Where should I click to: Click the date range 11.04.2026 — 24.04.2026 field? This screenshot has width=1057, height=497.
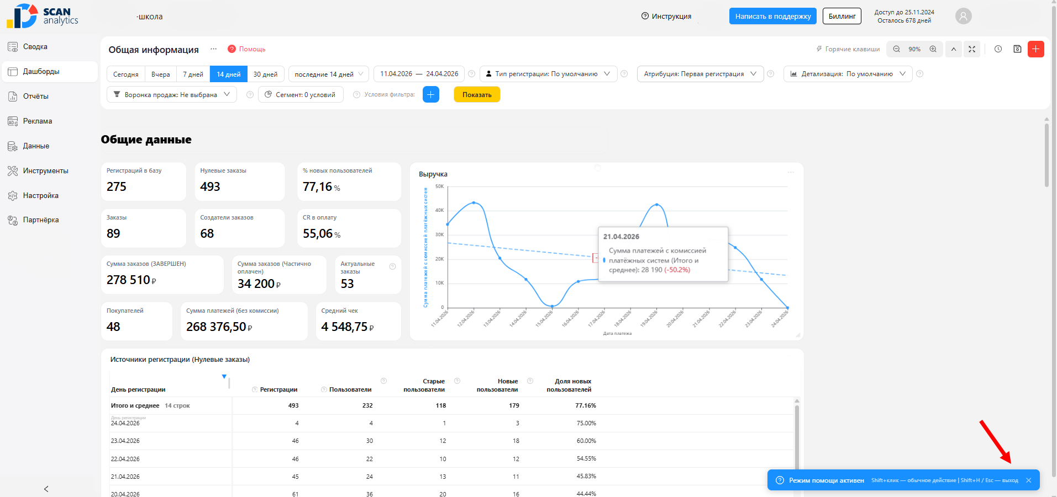(419, 74)
